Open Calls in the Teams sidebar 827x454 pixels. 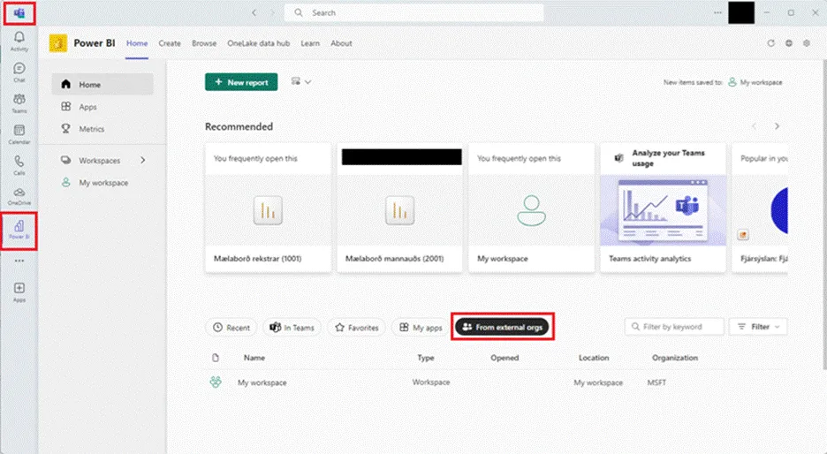point(19,165)
